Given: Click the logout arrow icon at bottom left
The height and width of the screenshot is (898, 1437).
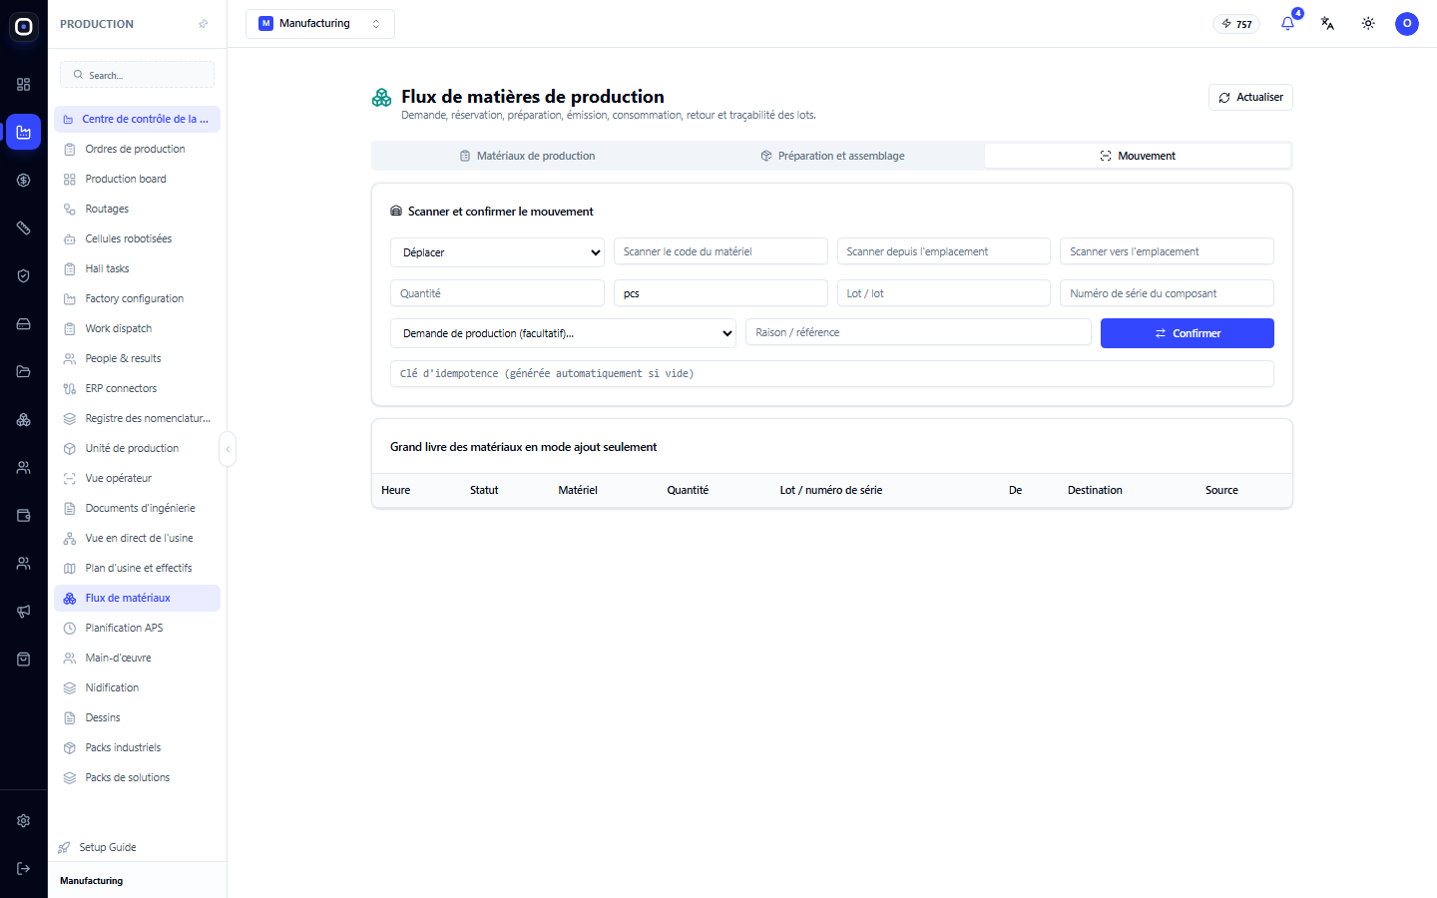Looking at the screenshot, I should [24, 869].
